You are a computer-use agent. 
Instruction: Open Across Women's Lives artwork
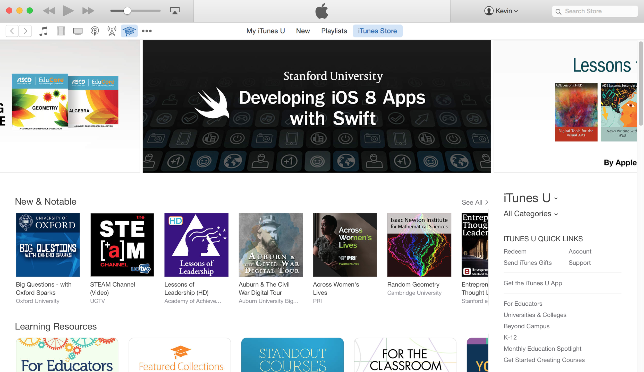345,245
